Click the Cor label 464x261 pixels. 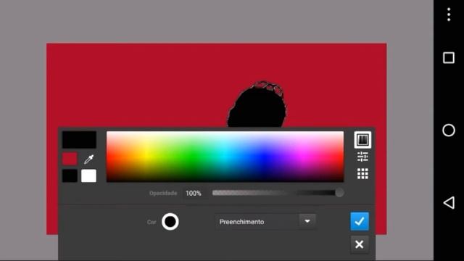coord(152,222)
